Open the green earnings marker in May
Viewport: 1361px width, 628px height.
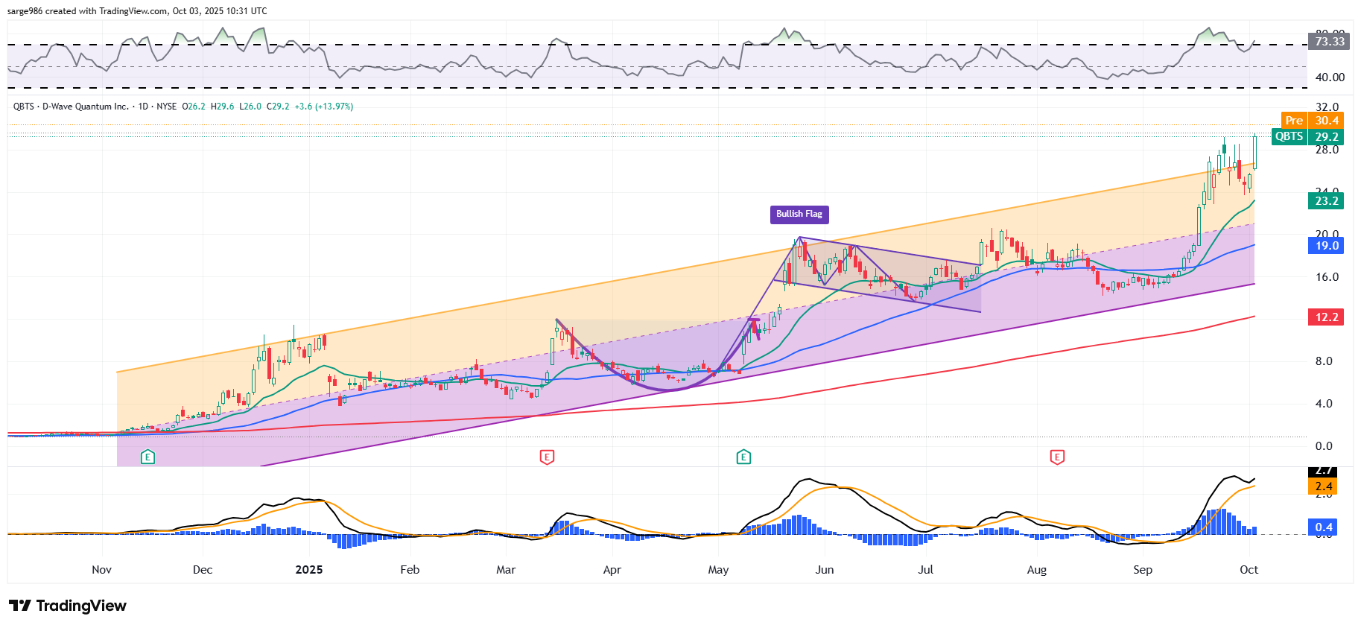tap(743, 457)
